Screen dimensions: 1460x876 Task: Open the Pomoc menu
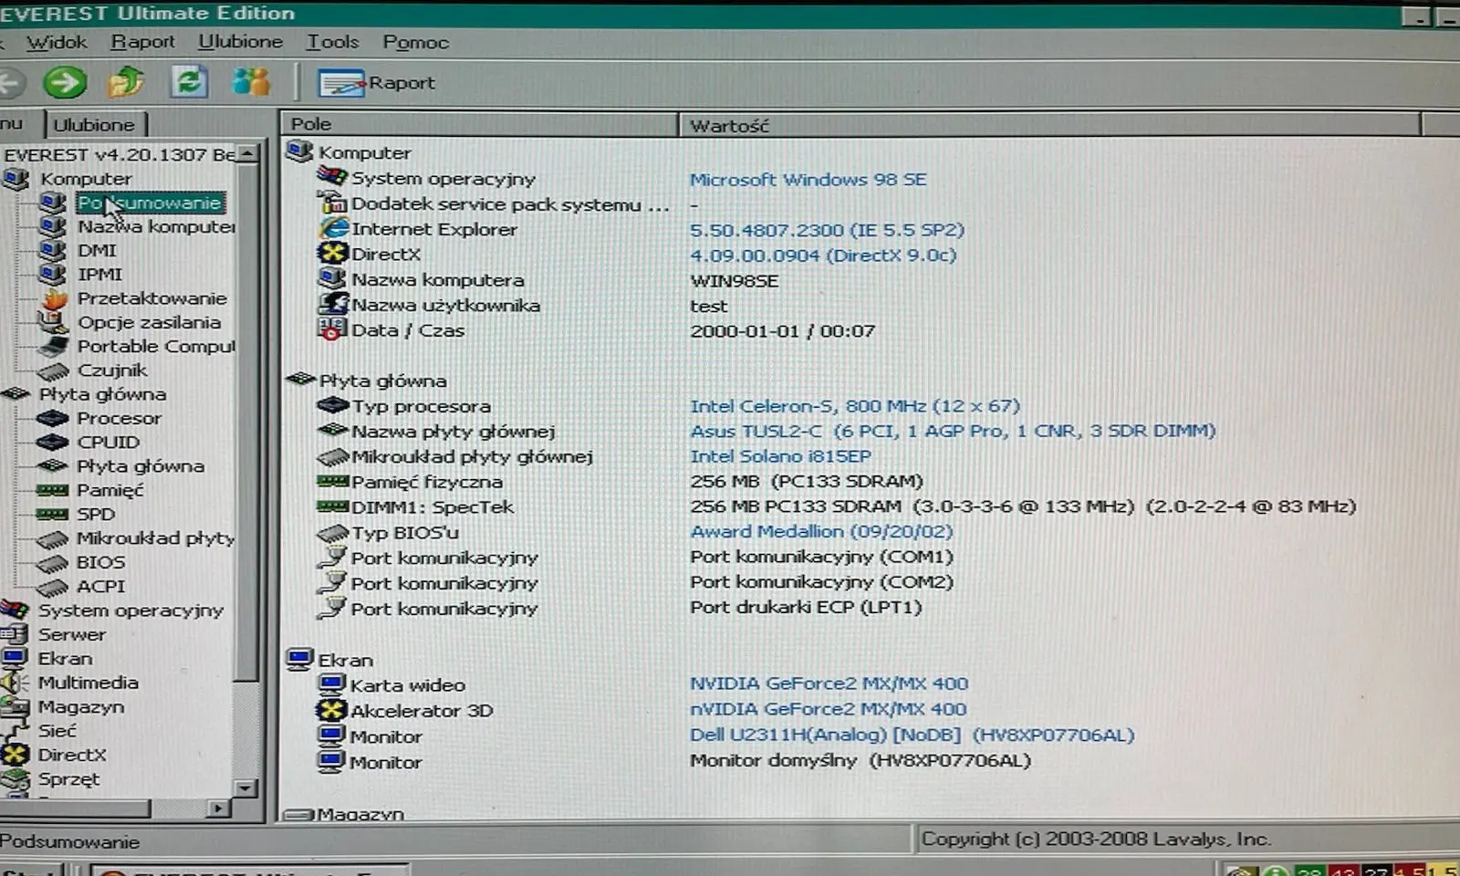(415, 43)
